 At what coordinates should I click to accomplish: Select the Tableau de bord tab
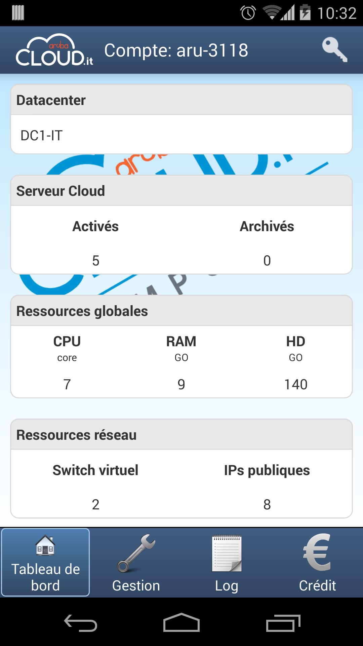coord(45,563)
